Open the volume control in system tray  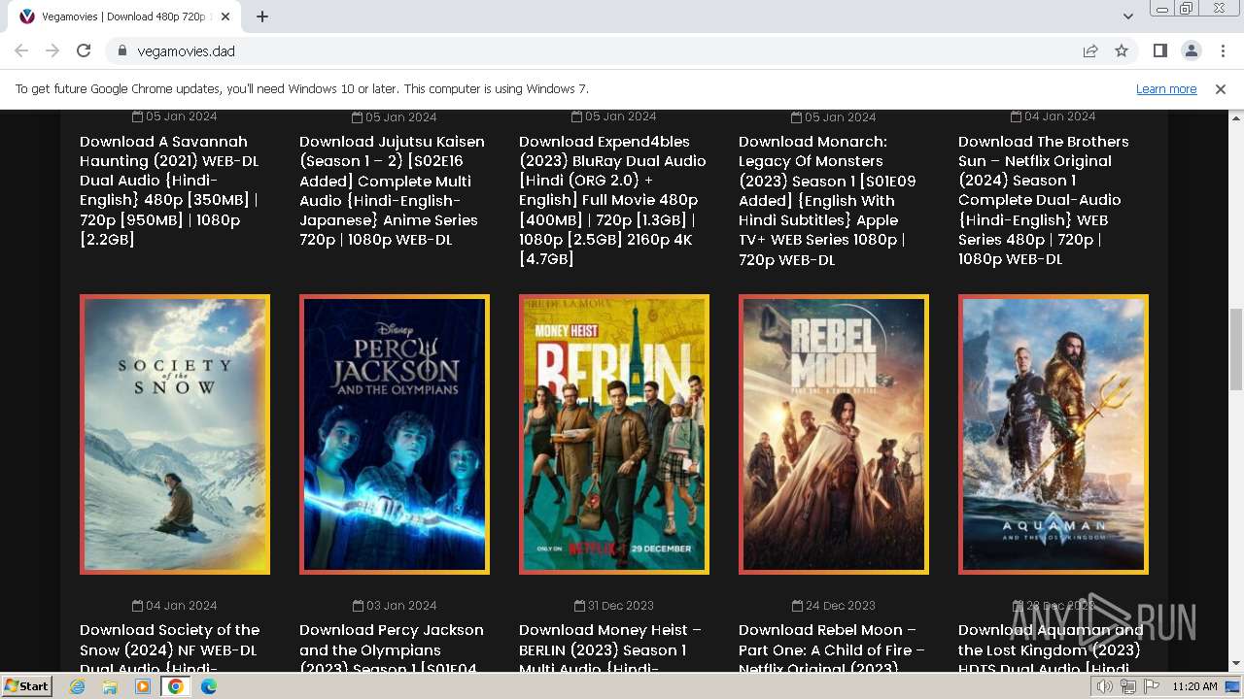(x=1105, y=686)
